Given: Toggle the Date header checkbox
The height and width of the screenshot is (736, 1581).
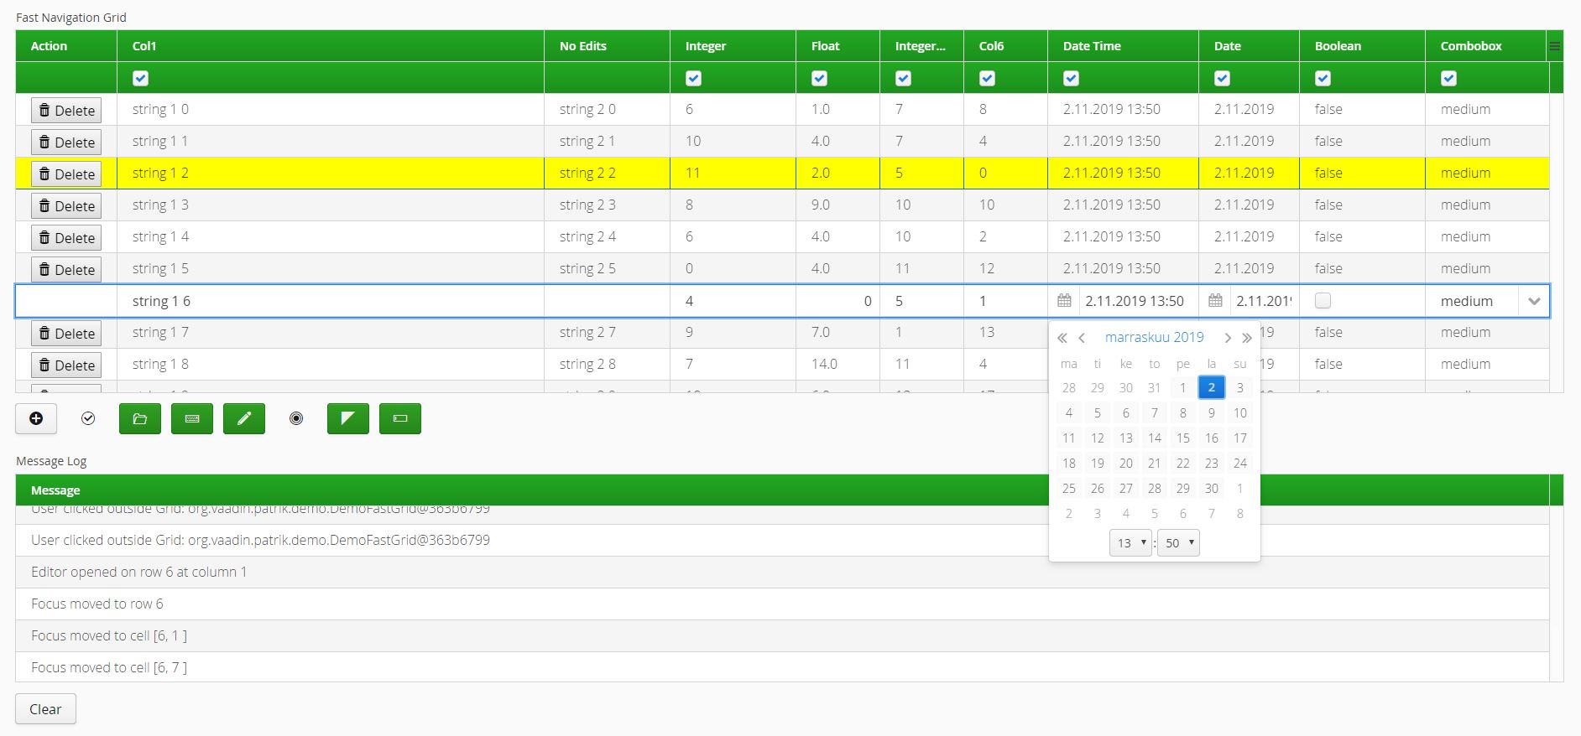Looking at the screenshot, I should pyautogui.click(x=1222, y=78).
